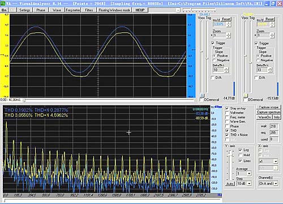Open the Phase toolbar button
The width and height of the screenshot is (283, 204).
pyautogui.click(x=41, y=10)
